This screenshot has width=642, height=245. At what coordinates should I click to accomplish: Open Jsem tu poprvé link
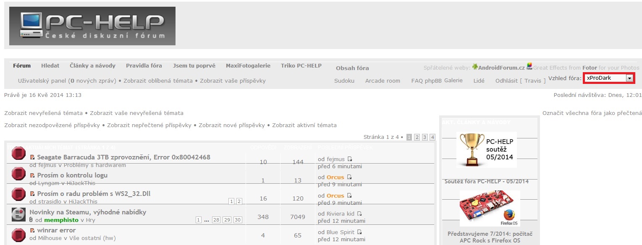pos(194,66)
